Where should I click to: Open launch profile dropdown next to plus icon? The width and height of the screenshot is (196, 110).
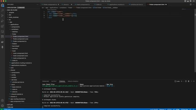(183, 81)
